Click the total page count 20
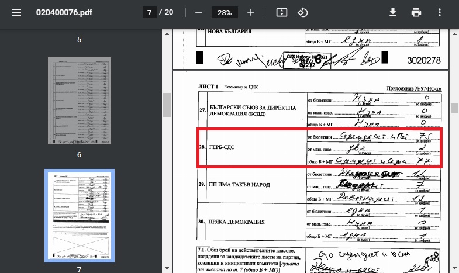The height and width of the screenshot is (273, 459). point(169,12)
